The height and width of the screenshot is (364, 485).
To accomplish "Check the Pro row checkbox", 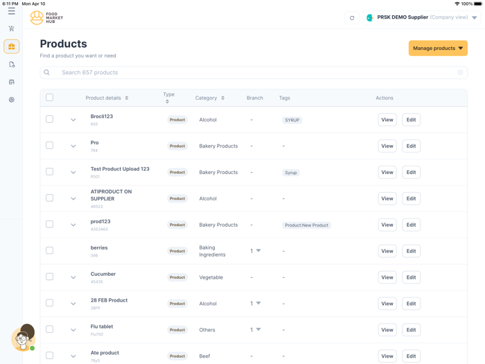I will point(49,146).
